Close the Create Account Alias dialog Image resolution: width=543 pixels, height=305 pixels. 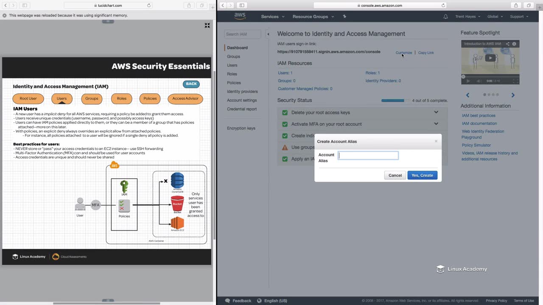pyautogui.click(x=436, y=141)
